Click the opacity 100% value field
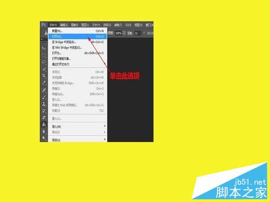Viewport: 270px width, 202px height. coord(118,33)
